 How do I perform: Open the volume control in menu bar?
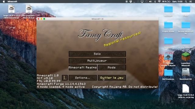151,2
